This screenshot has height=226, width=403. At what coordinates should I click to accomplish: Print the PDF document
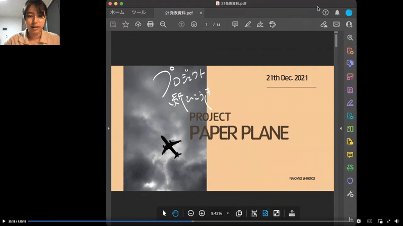[150, 24]
